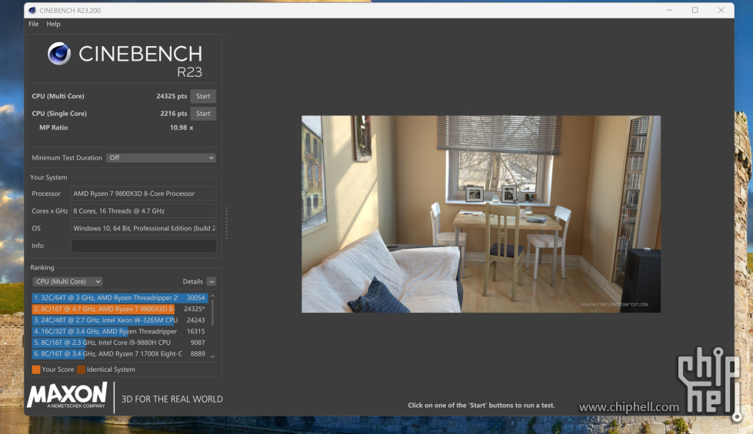753x434 pixels.
Task: Click the Cinebench title bar app icon
Action: pyautogui.click(x=32, y=10)
